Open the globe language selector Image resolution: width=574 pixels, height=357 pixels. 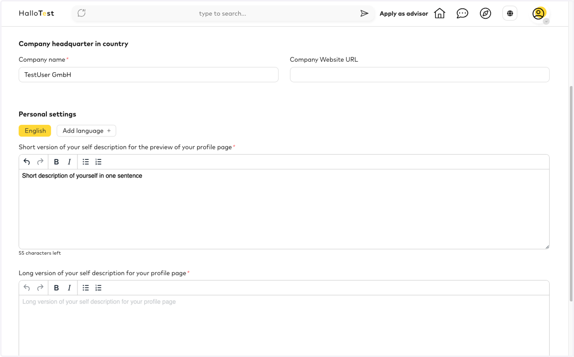point(510,13)
